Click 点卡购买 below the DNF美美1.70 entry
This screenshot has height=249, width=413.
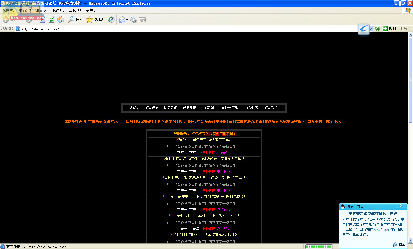(224, 210)
